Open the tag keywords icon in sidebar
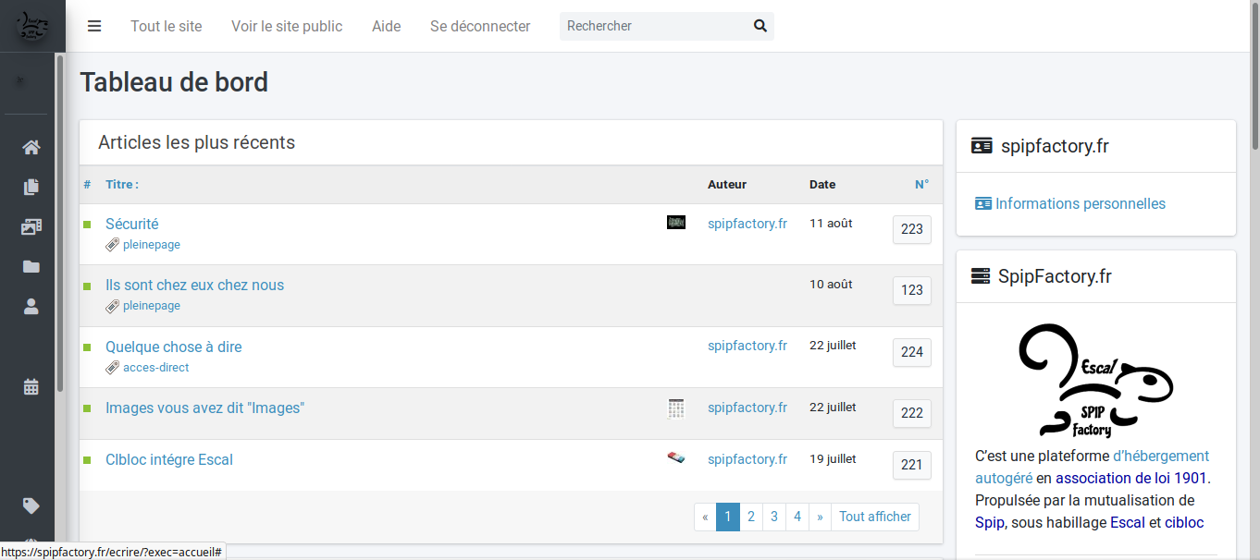Screen dimensions: 1260x560 [31, 505]
